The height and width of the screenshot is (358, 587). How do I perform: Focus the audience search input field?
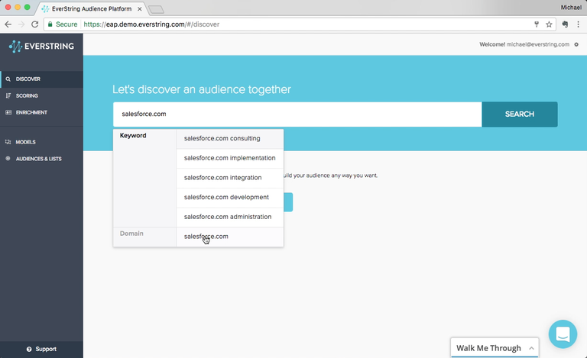click(x=297, y=114)
